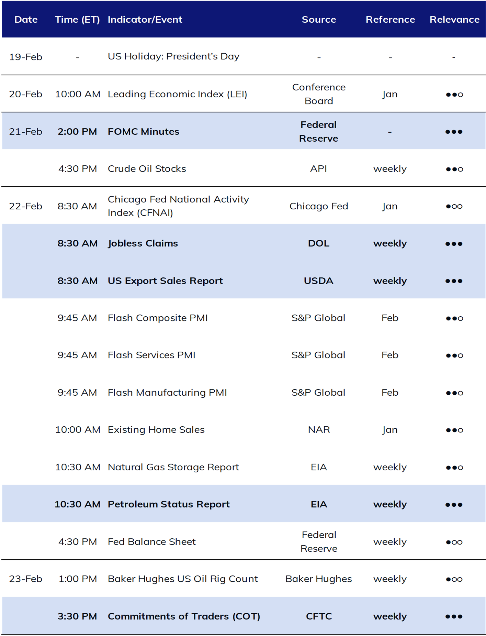Screen dimensions: 486x636
Task: Select the Relevance column header
Action: click(x=454, y=20)
